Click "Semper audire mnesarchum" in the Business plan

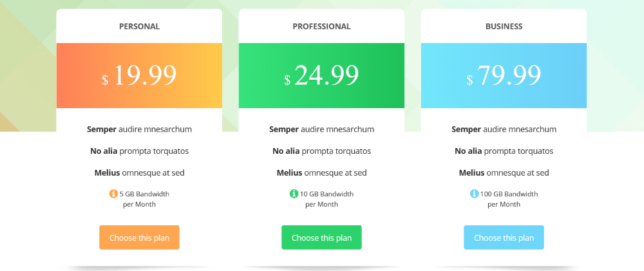coord(504,129)
